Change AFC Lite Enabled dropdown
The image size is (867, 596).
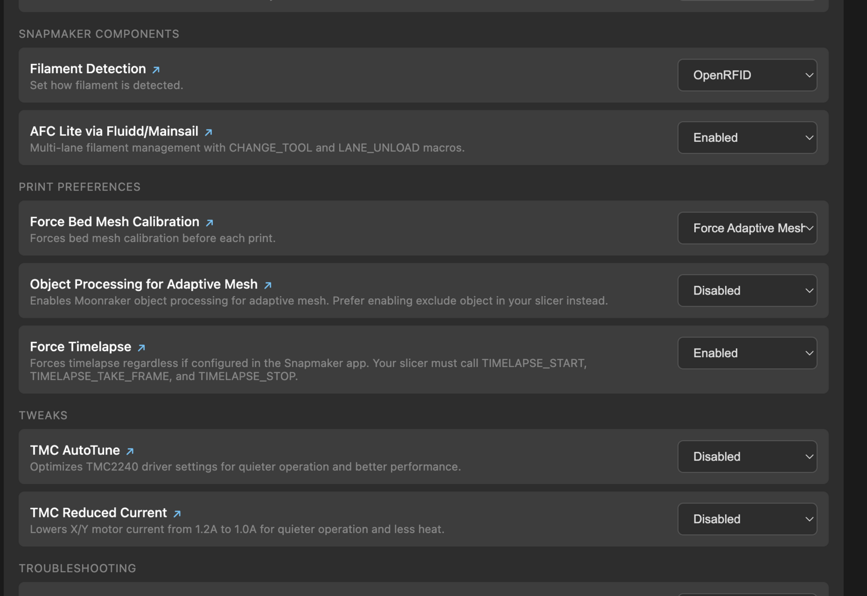[x=747, y=137]
